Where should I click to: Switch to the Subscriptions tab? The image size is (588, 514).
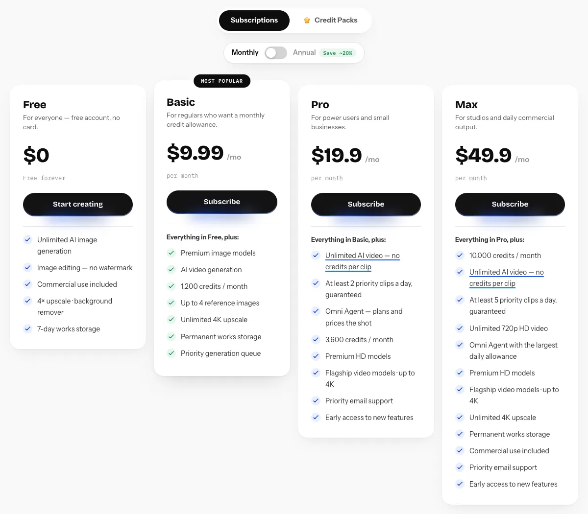pos(254,21)
